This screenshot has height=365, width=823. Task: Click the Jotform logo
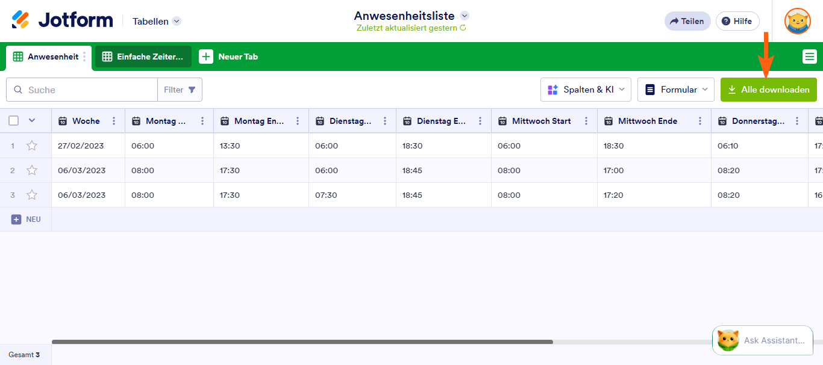pos(62,20)
